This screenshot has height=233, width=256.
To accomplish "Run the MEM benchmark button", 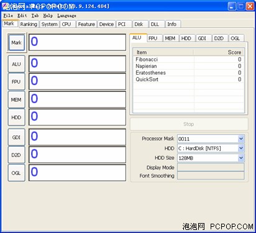I will [x=16, y=99].
